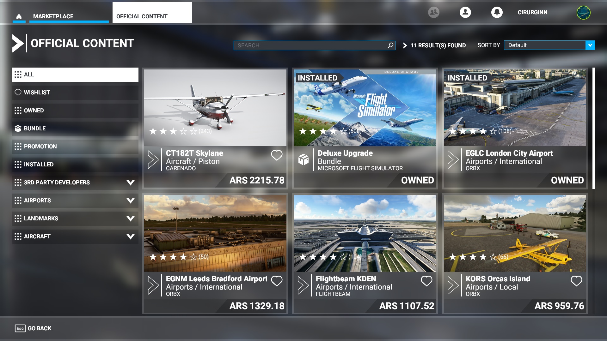The width and height of the screenshot is (607, 341).
Task: Click the home icon in top bar
Action: tap(19, 16)
